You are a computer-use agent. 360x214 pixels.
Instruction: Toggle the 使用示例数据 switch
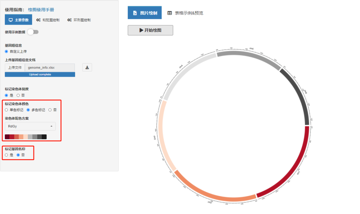33,32
